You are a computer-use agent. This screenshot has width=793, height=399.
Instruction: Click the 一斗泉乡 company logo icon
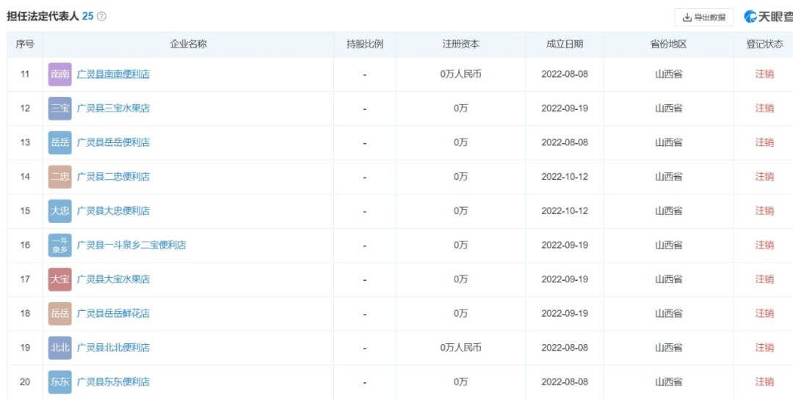coord(60,245)
